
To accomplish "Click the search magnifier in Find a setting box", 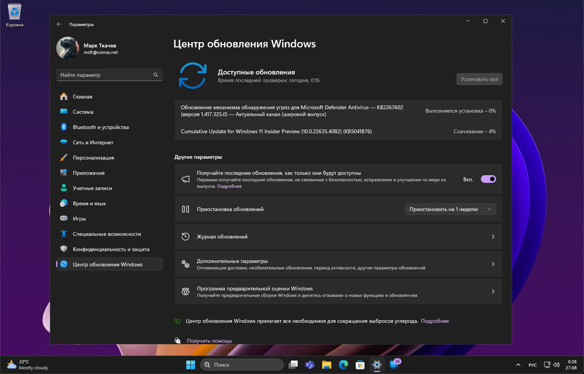I will (x=156, y=75).
